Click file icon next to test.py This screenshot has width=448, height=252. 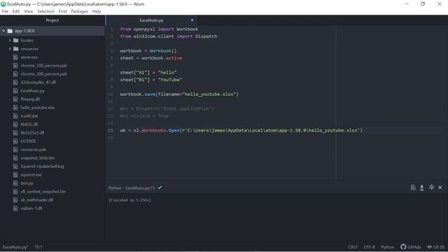pos(15,183)
